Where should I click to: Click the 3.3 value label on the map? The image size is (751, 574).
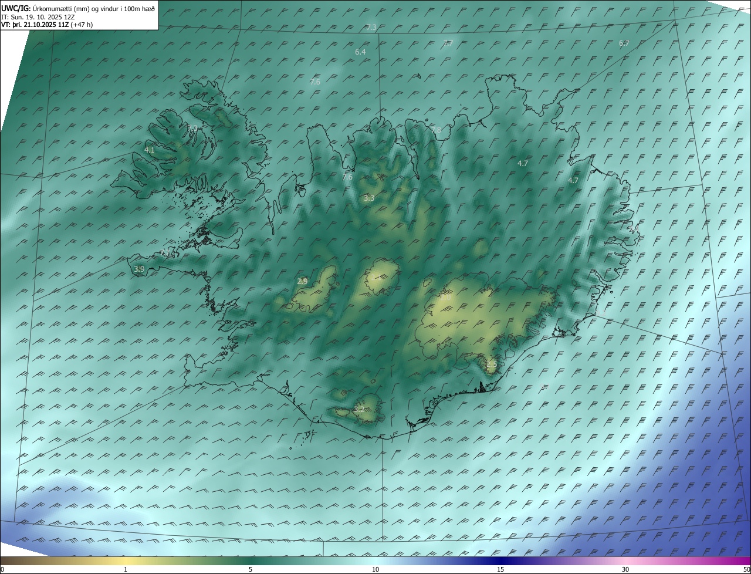pos(369,198)
